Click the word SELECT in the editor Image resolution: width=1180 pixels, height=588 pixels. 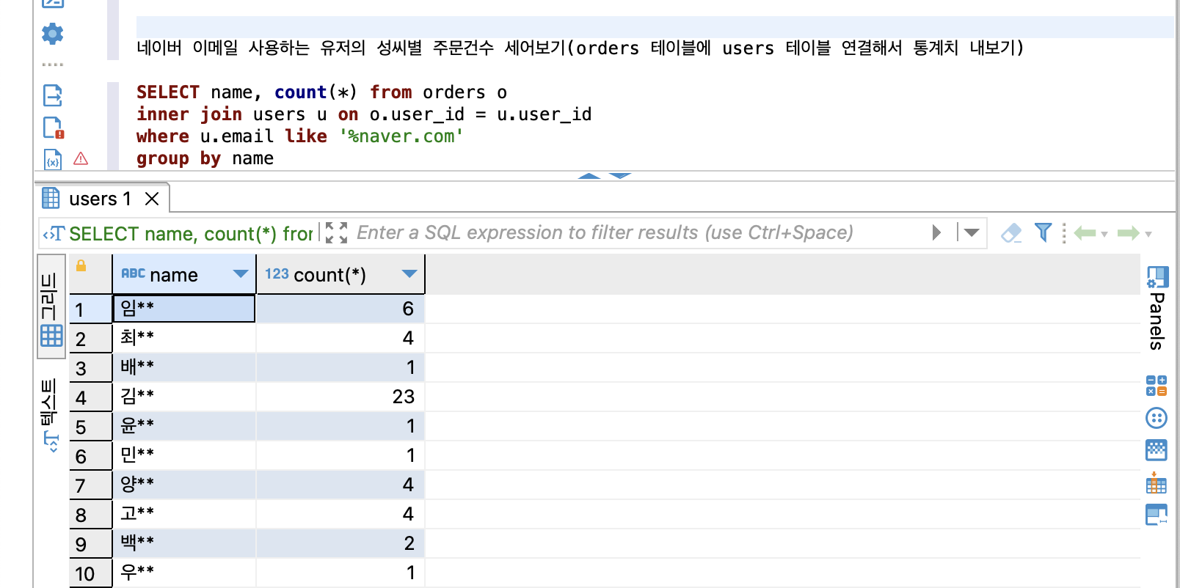click(168, 92)
